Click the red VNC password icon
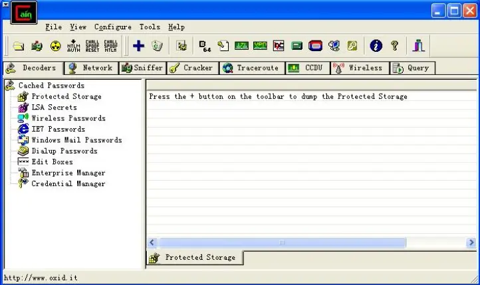 [279, 47]
